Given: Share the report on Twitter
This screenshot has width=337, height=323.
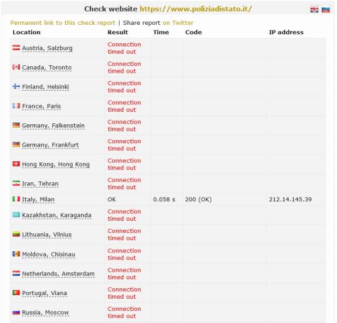Looking at the screenshot, I should (178, 23).
